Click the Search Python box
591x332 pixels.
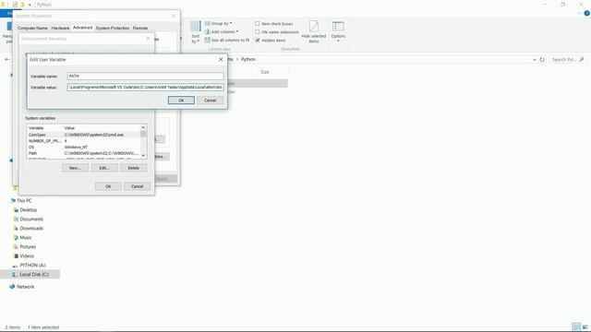point(567,59)
